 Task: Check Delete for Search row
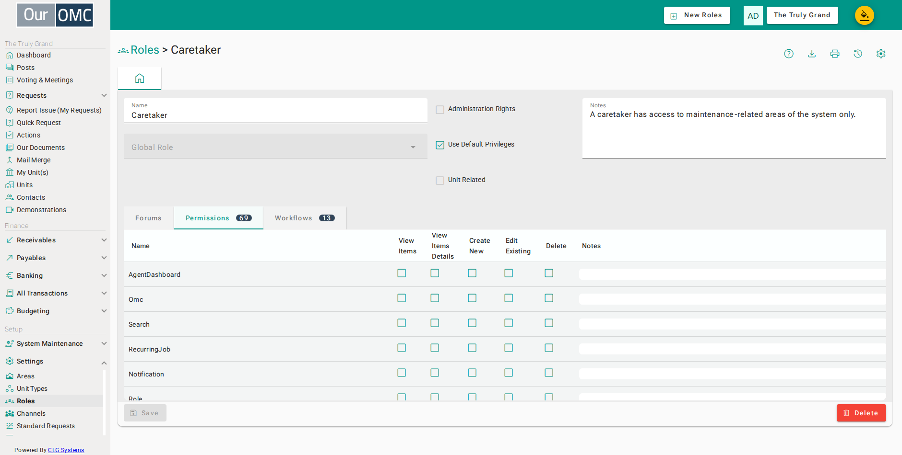pyautogui.click(x=549, y=323)
